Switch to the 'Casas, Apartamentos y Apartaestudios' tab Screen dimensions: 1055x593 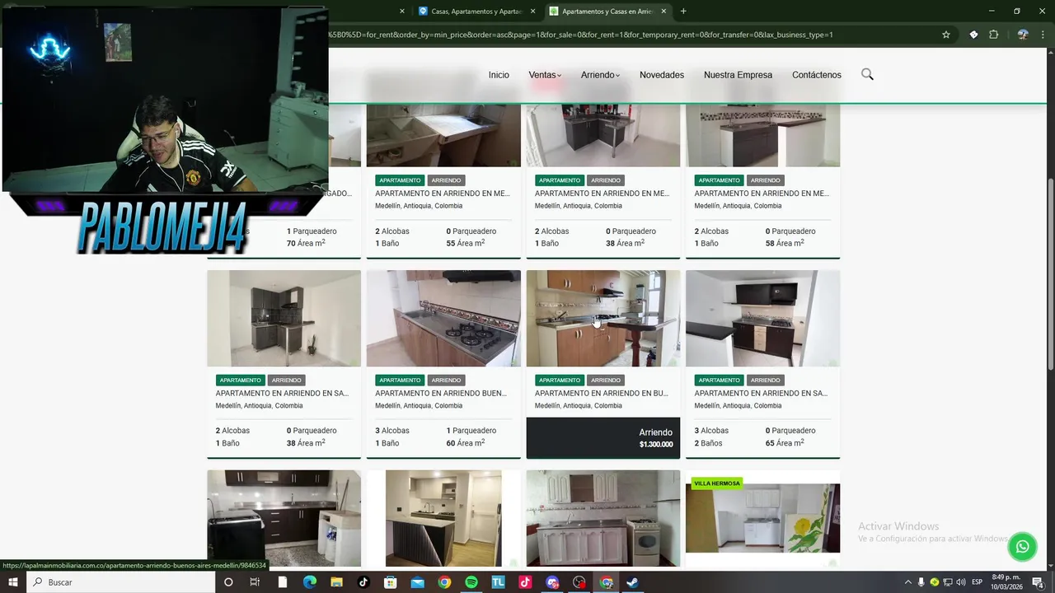pyautogui.click(x=478, y=12)
